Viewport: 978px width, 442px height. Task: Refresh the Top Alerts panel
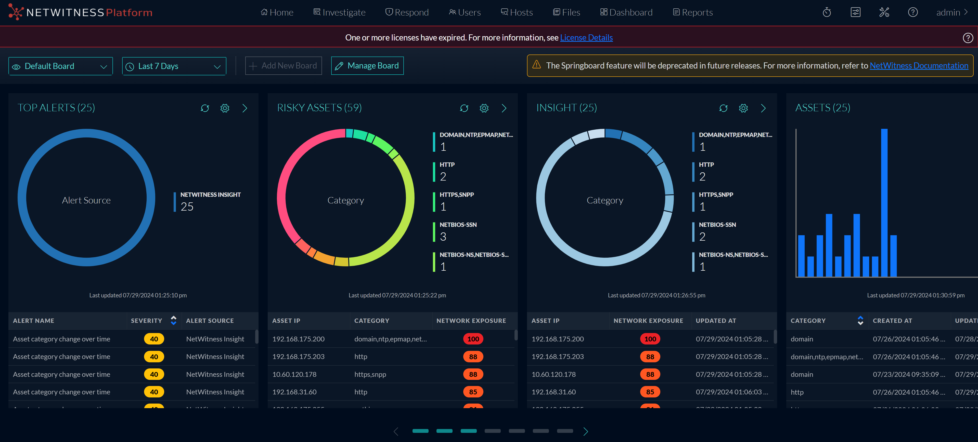205,108
